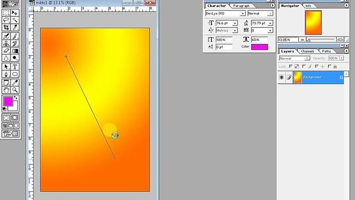Switch to the Paths tab
The height and width of the screenshot is (200, 355).
326,51
